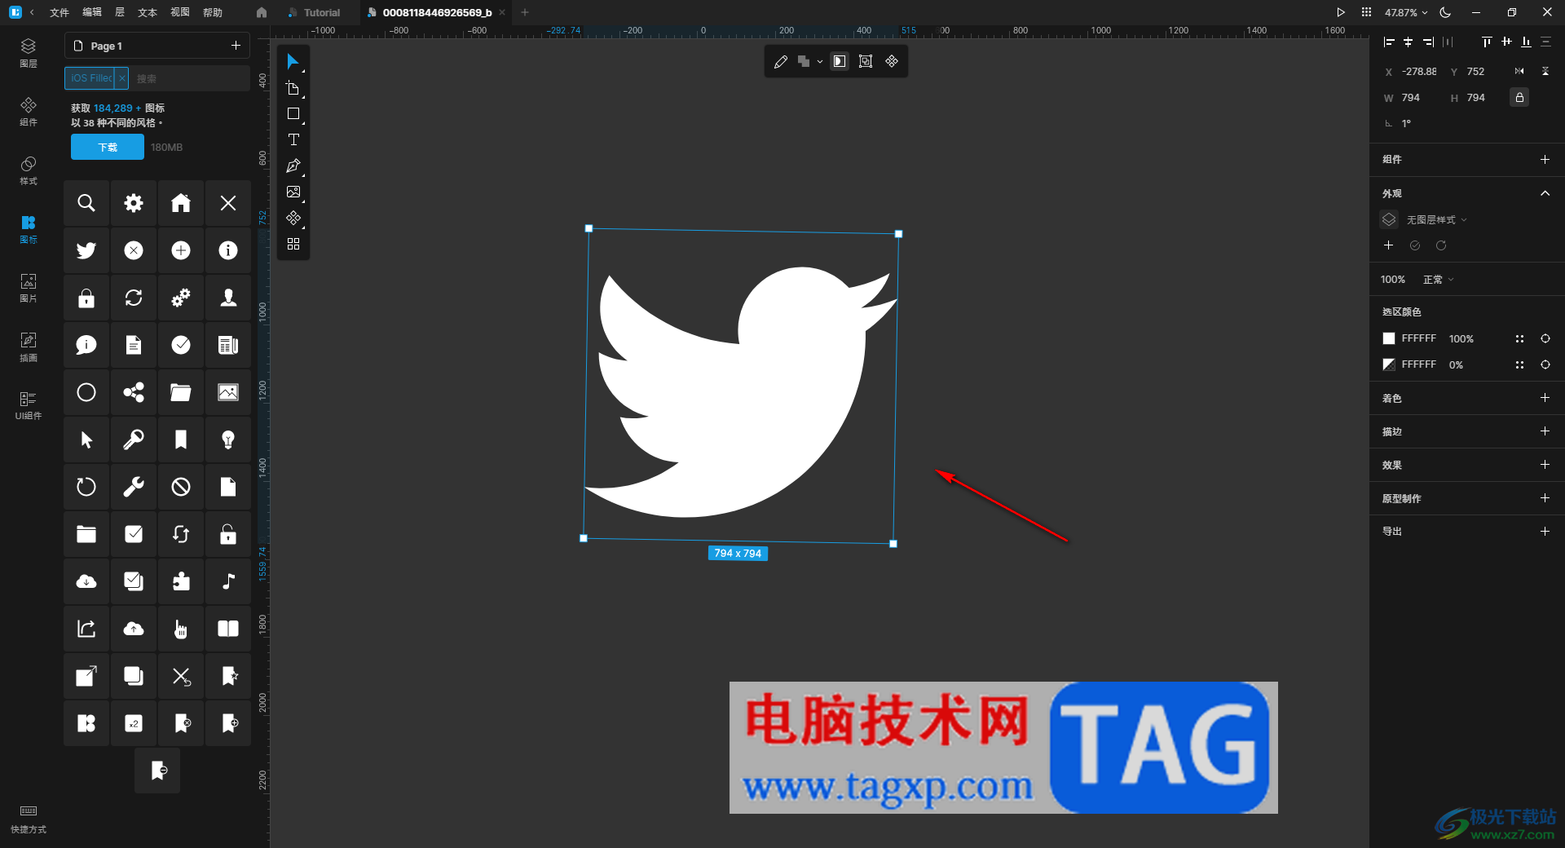Toggle the mask option above the canvas
1565x848 pixels.
(840, 62)
